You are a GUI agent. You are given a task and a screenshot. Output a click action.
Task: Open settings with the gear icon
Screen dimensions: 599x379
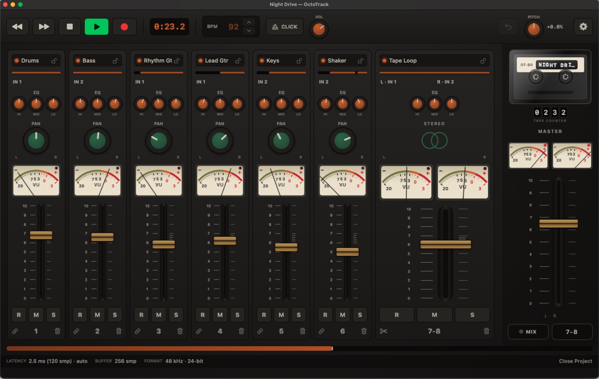coord(583,27)
